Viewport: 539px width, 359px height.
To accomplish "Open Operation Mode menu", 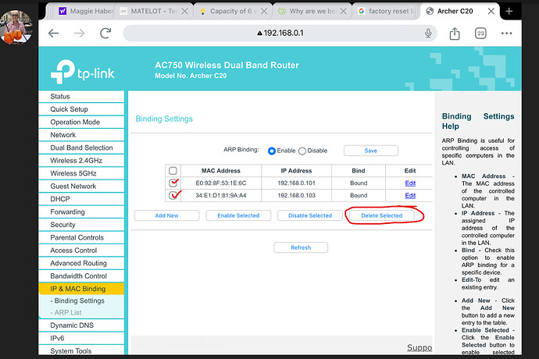I will click(81, 122).
